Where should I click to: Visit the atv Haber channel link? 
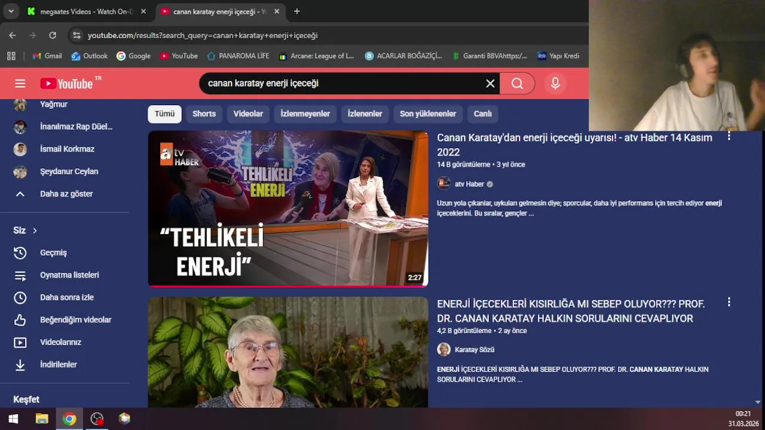469,184
